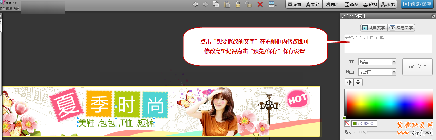
Task: Flip text horizontally with mirror icon
Action: (349, 82)
